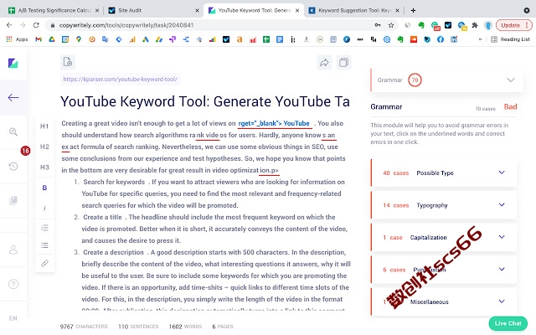
Task: Click the YouTube Keyword Tool document title
Action: pyautogui.click(x=205, y=101)
